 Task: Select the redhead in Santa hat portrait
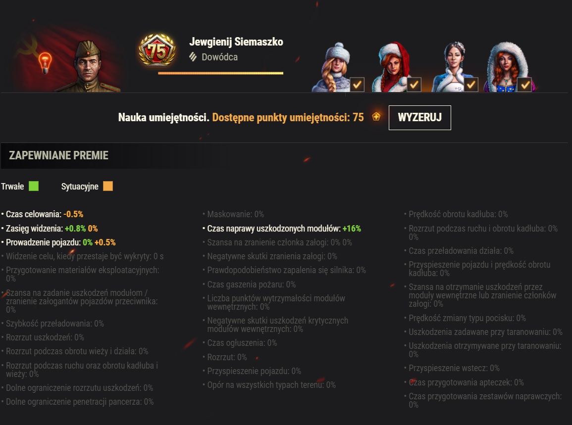click(390, 67)
